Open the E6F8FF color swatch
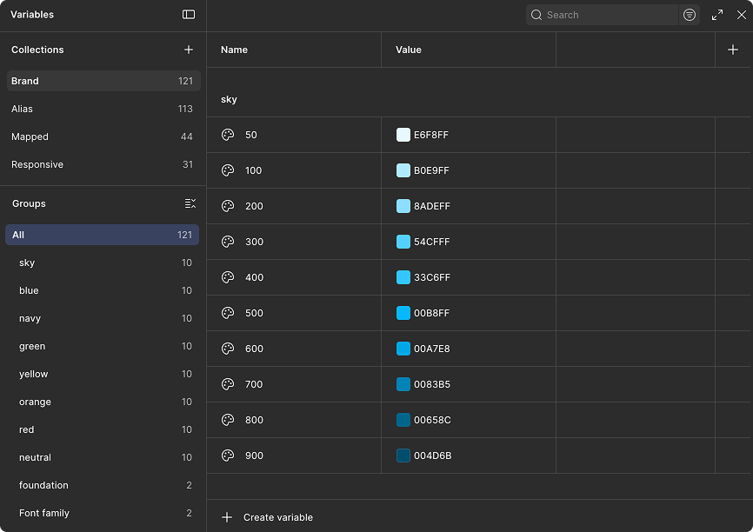The height and width of the screenshot is (532, 753). (403, 135)
